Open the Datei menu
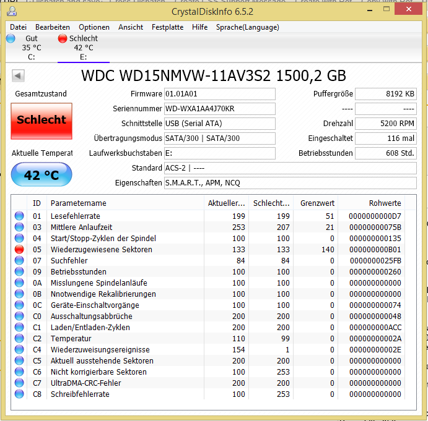The image size is (428, 421). (x=19, y=27)
